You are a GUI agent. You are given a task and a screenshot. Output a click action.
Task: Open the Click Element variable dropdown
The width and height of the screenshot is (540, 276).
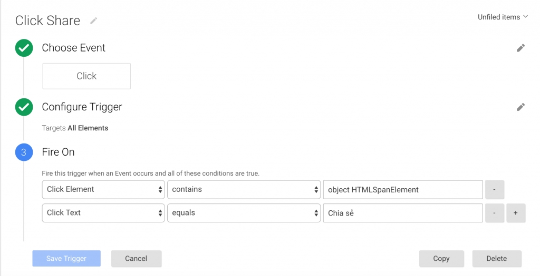(103, 189)
